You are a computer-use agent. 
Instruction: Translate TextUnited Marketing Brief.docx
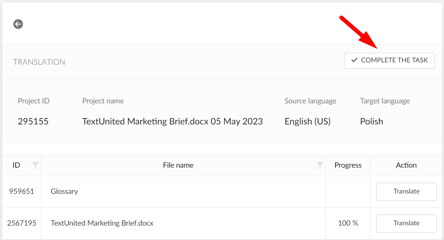(x=406, y=223)
